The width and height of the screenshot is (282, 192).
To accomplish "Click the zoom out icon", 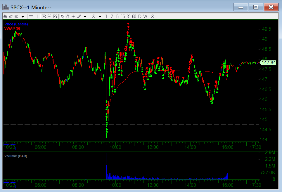I will (49, 17).
